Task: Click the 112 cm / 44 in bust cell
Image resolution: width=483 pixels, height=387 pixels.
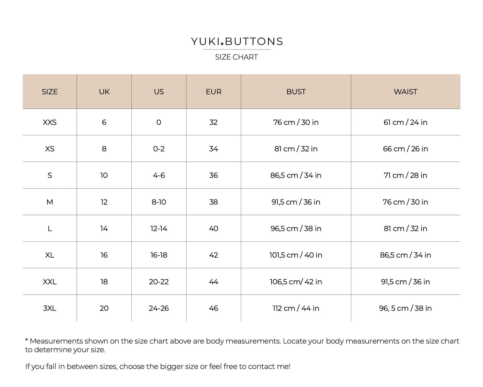Action: pos(296,308)
